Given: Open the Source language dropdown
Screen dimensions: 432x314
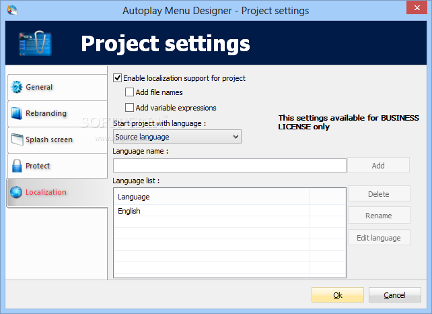Looking at the screenshot, I should tap(177, 137).
